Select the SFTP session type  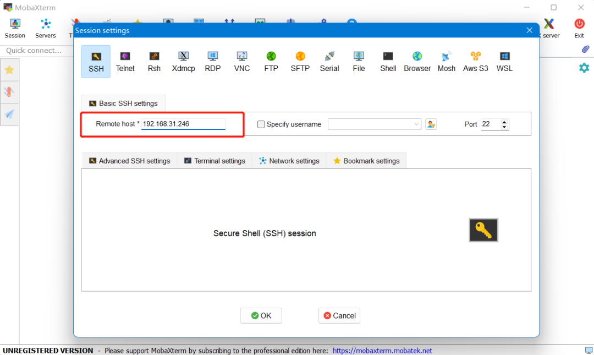[300, 62]
